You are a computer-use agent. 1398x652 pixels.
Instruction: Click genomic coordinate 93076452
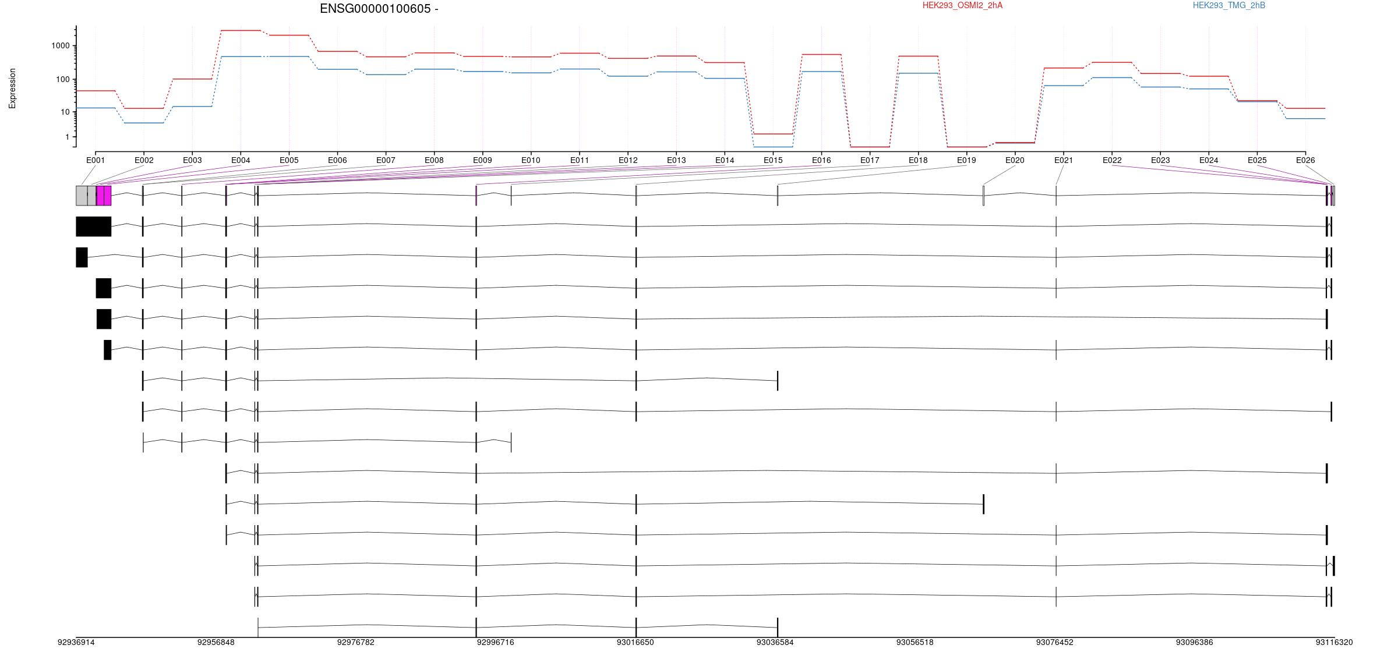1054,643
